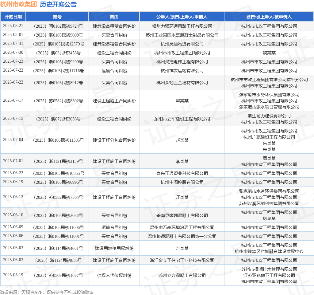Screen dimensions: 314x295
Task: Click defendant 江苏亚兆地下工程有限公司
Action: (269, 275)
